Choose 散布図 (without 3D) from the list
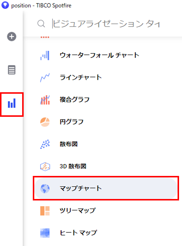 [x=69, y=144]
